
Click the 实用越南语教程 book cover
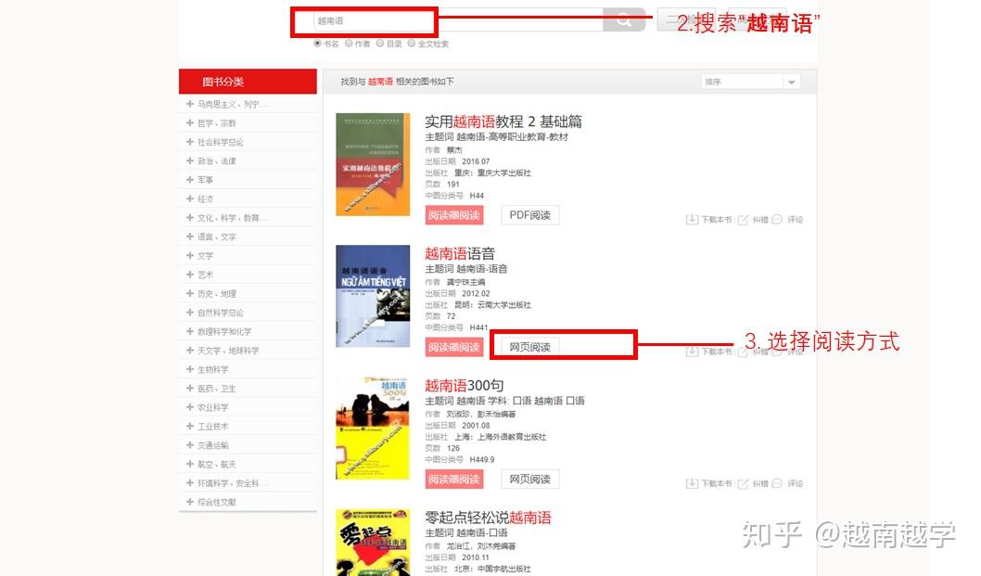click(x=373, y=165)
